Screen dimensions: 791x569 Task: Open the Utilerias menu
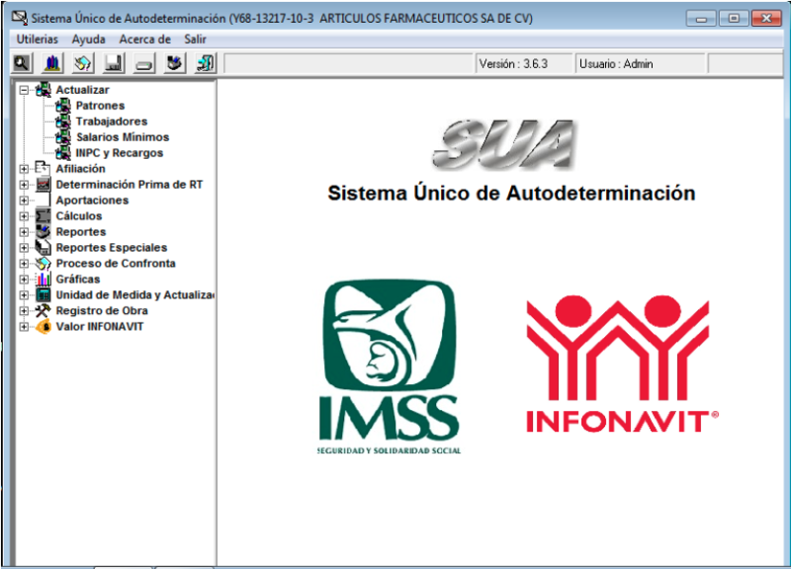38,40
